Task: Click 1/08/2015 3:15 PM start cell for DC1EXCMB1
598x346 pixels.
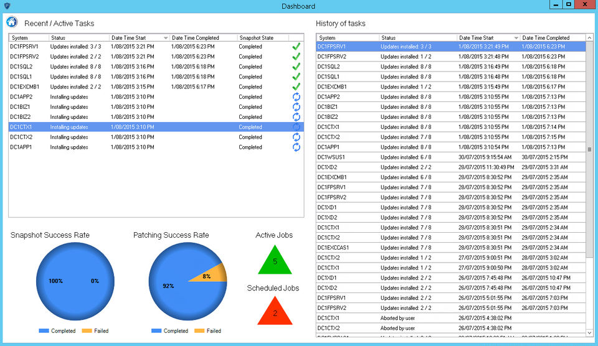Action: pos(132,86)
